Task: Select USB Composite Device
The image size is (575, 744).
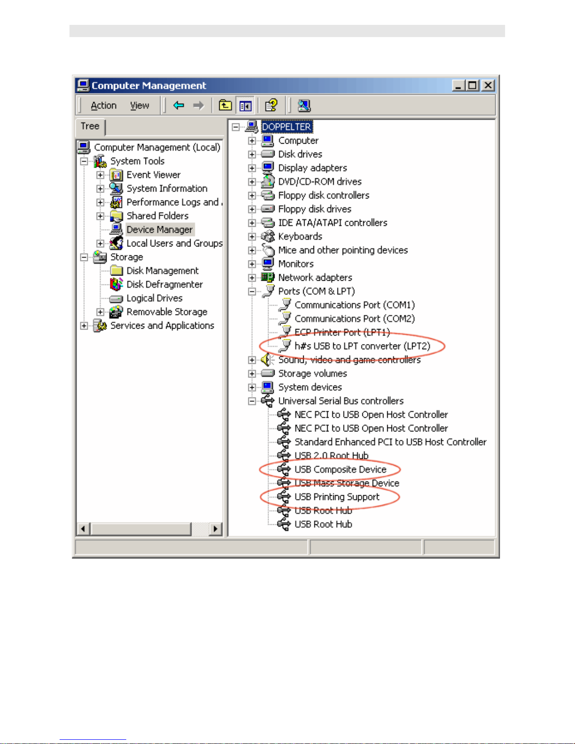Action: [340, 469]
